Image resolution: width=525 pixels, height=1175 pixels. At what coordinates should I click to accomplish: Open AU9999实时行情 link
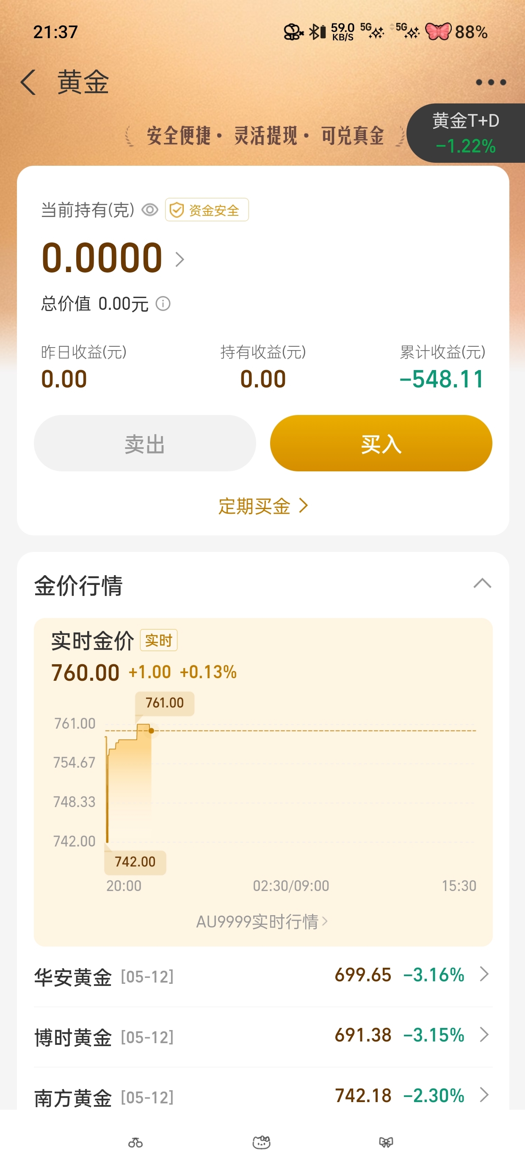[x=262, y=922]
